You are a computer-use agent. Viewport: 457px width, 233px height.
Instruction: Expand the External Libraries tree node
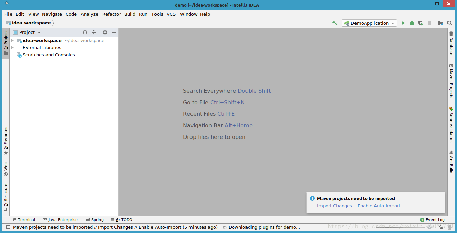[12, 47]
